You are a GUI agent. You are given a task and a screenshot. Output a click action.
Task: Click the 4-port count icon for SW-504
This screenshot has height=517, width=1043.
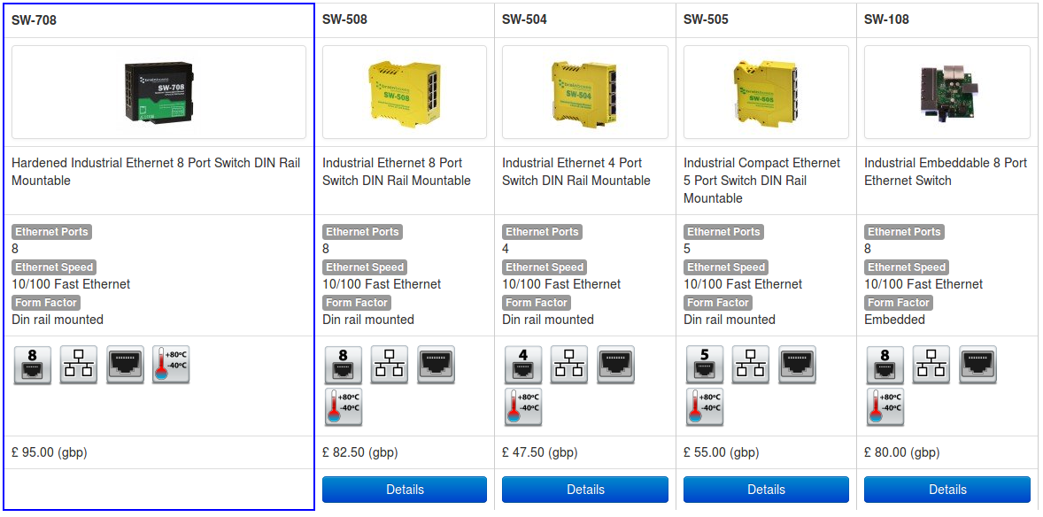523,365
